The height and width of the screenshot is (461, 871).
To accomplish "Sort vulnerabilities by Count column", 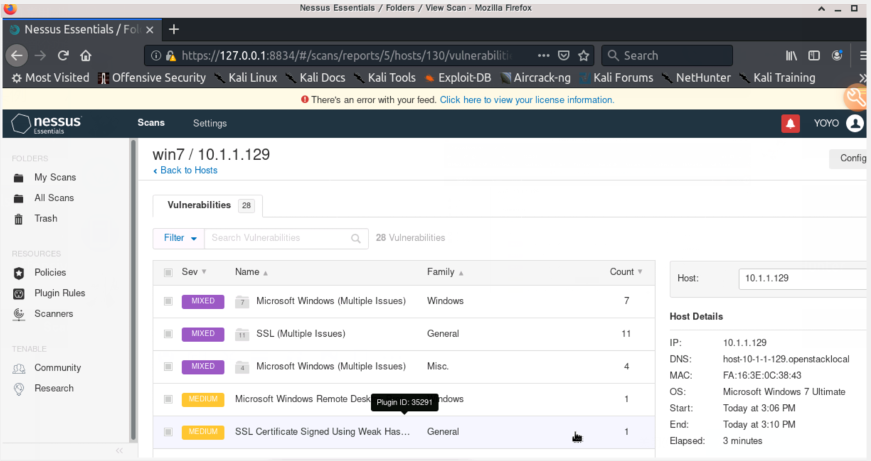I will pyautogui.click(x=626, y=272).
